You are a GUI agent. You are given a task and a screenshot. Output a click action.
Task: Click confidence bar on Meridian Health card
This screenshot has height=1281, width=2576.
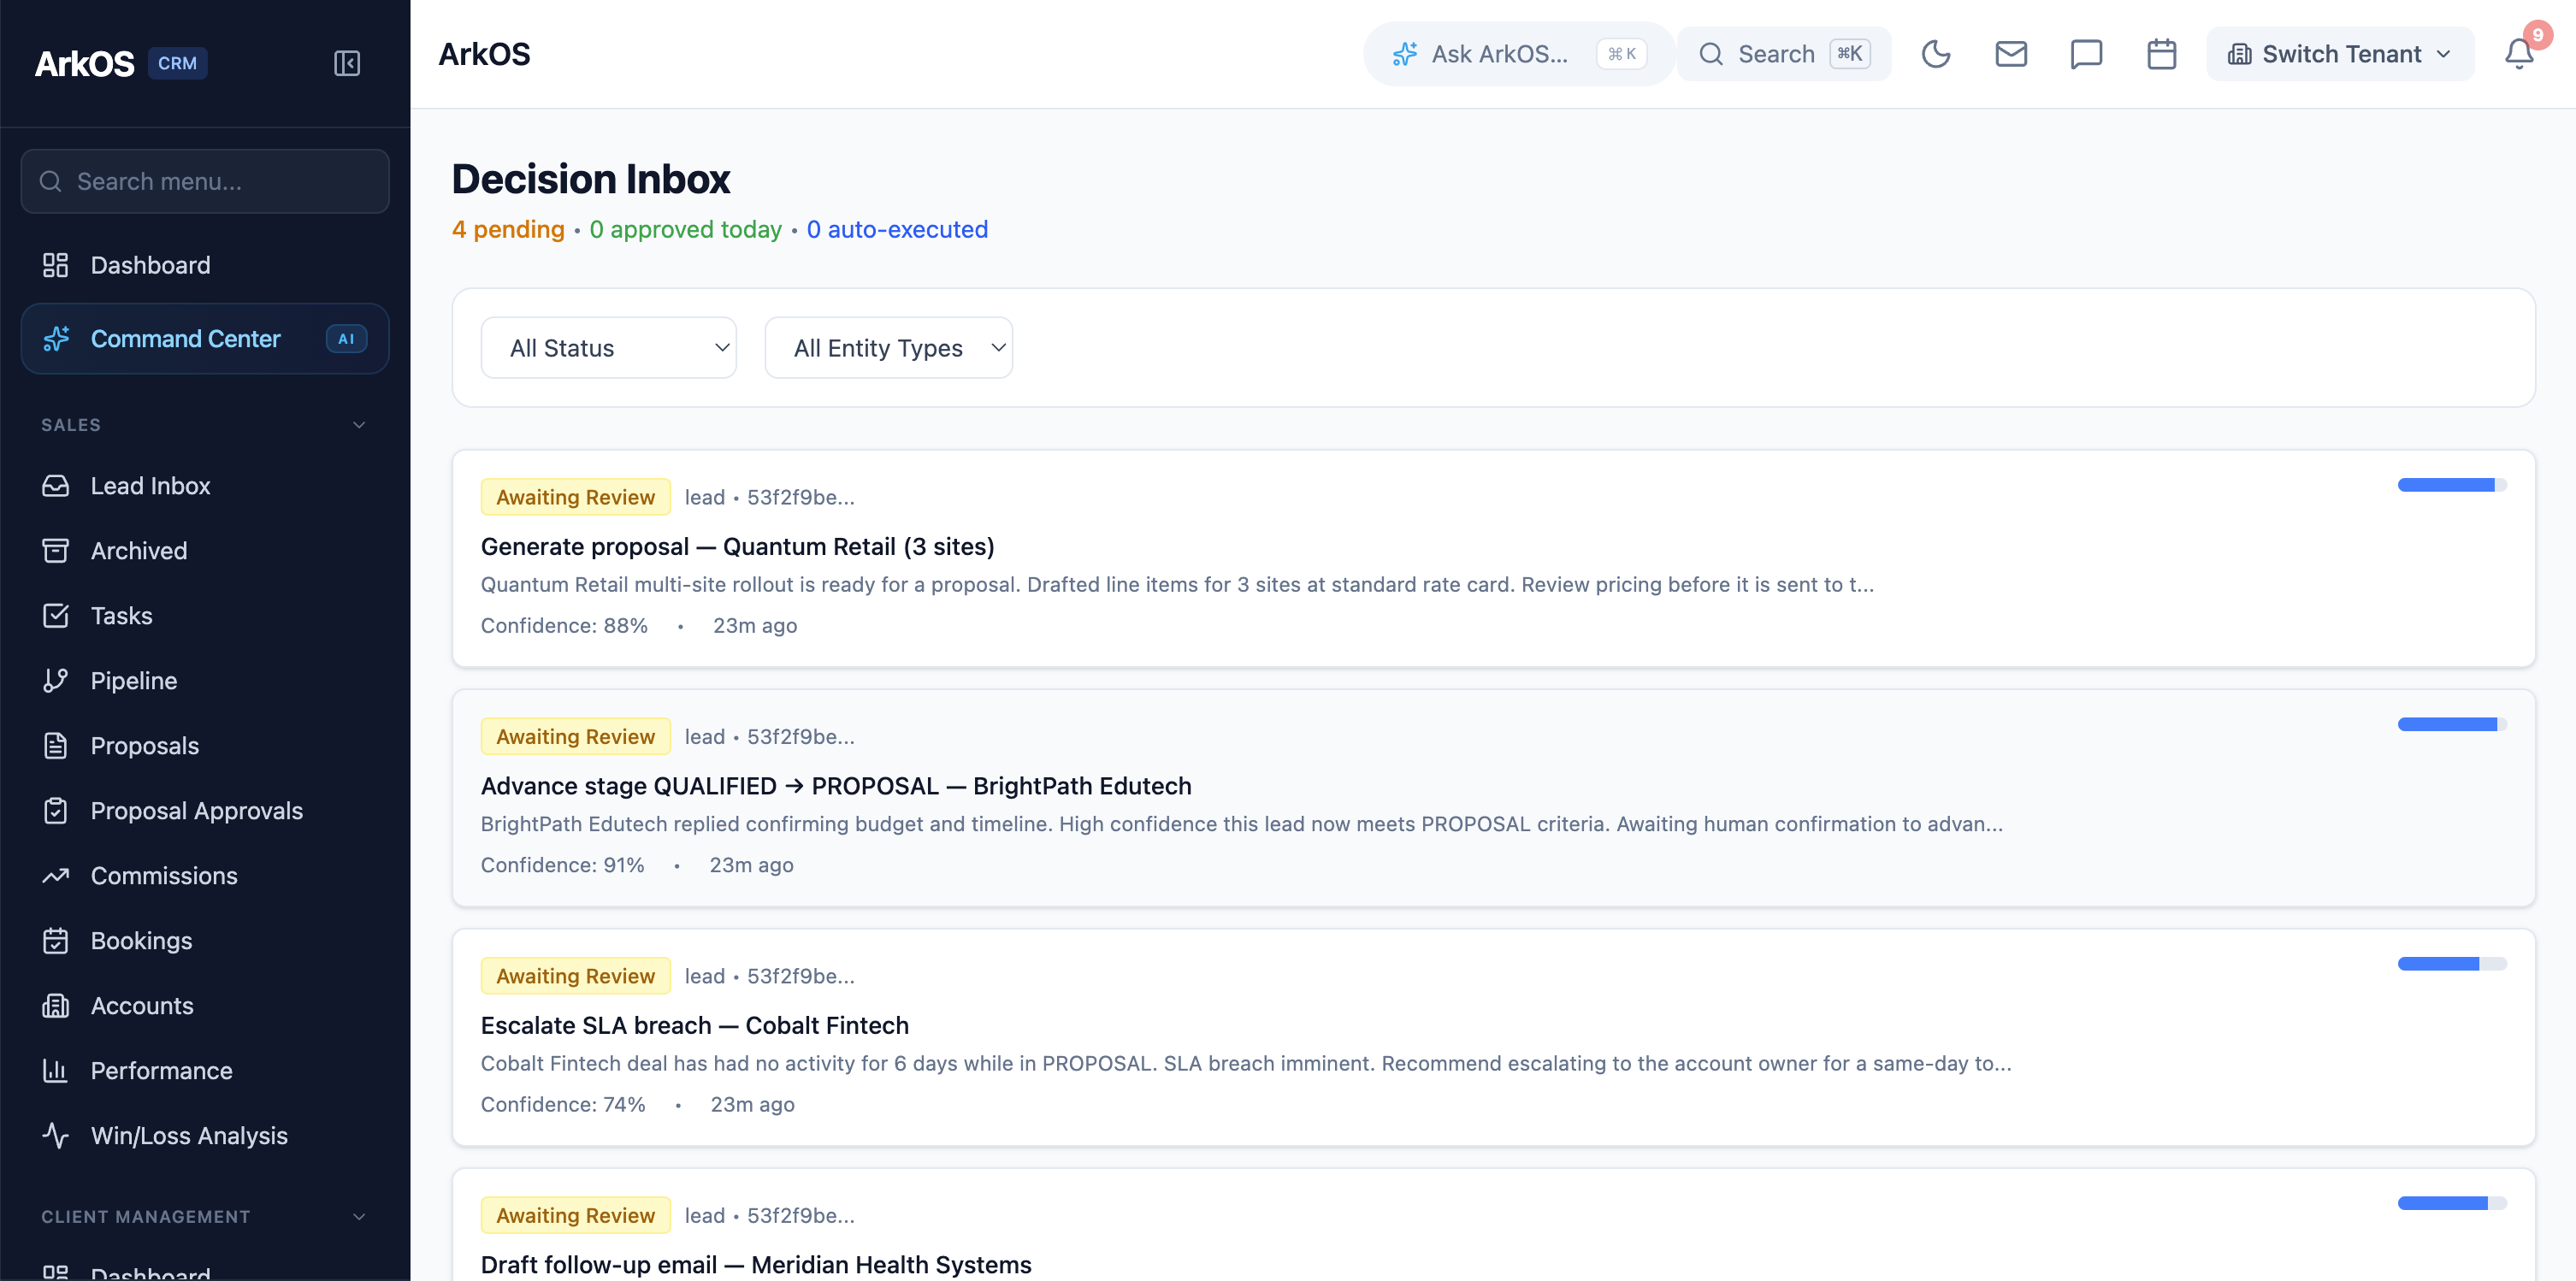(2452, 1203)
